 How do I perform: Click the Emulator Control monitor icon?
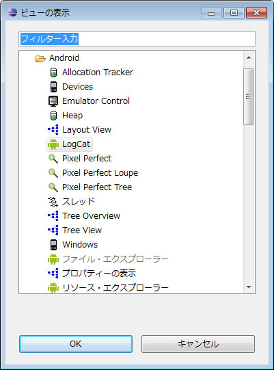(x=53, y=101)
